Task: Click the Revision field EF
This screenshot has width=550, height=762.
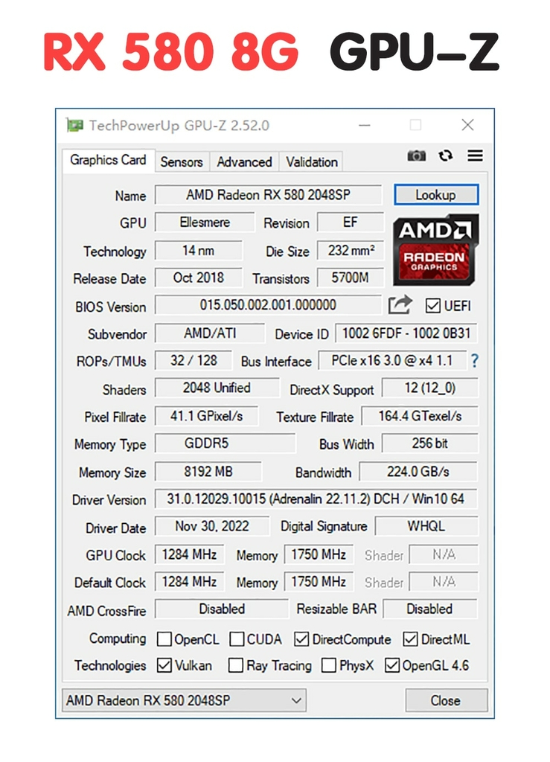Action: 351,222
